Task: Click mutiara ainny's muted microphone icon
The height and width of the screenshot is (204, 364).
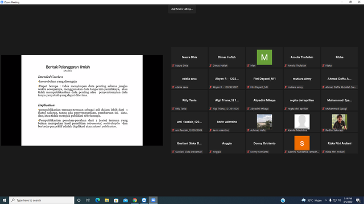Action: pyautogui.click(x=286, y=87)
